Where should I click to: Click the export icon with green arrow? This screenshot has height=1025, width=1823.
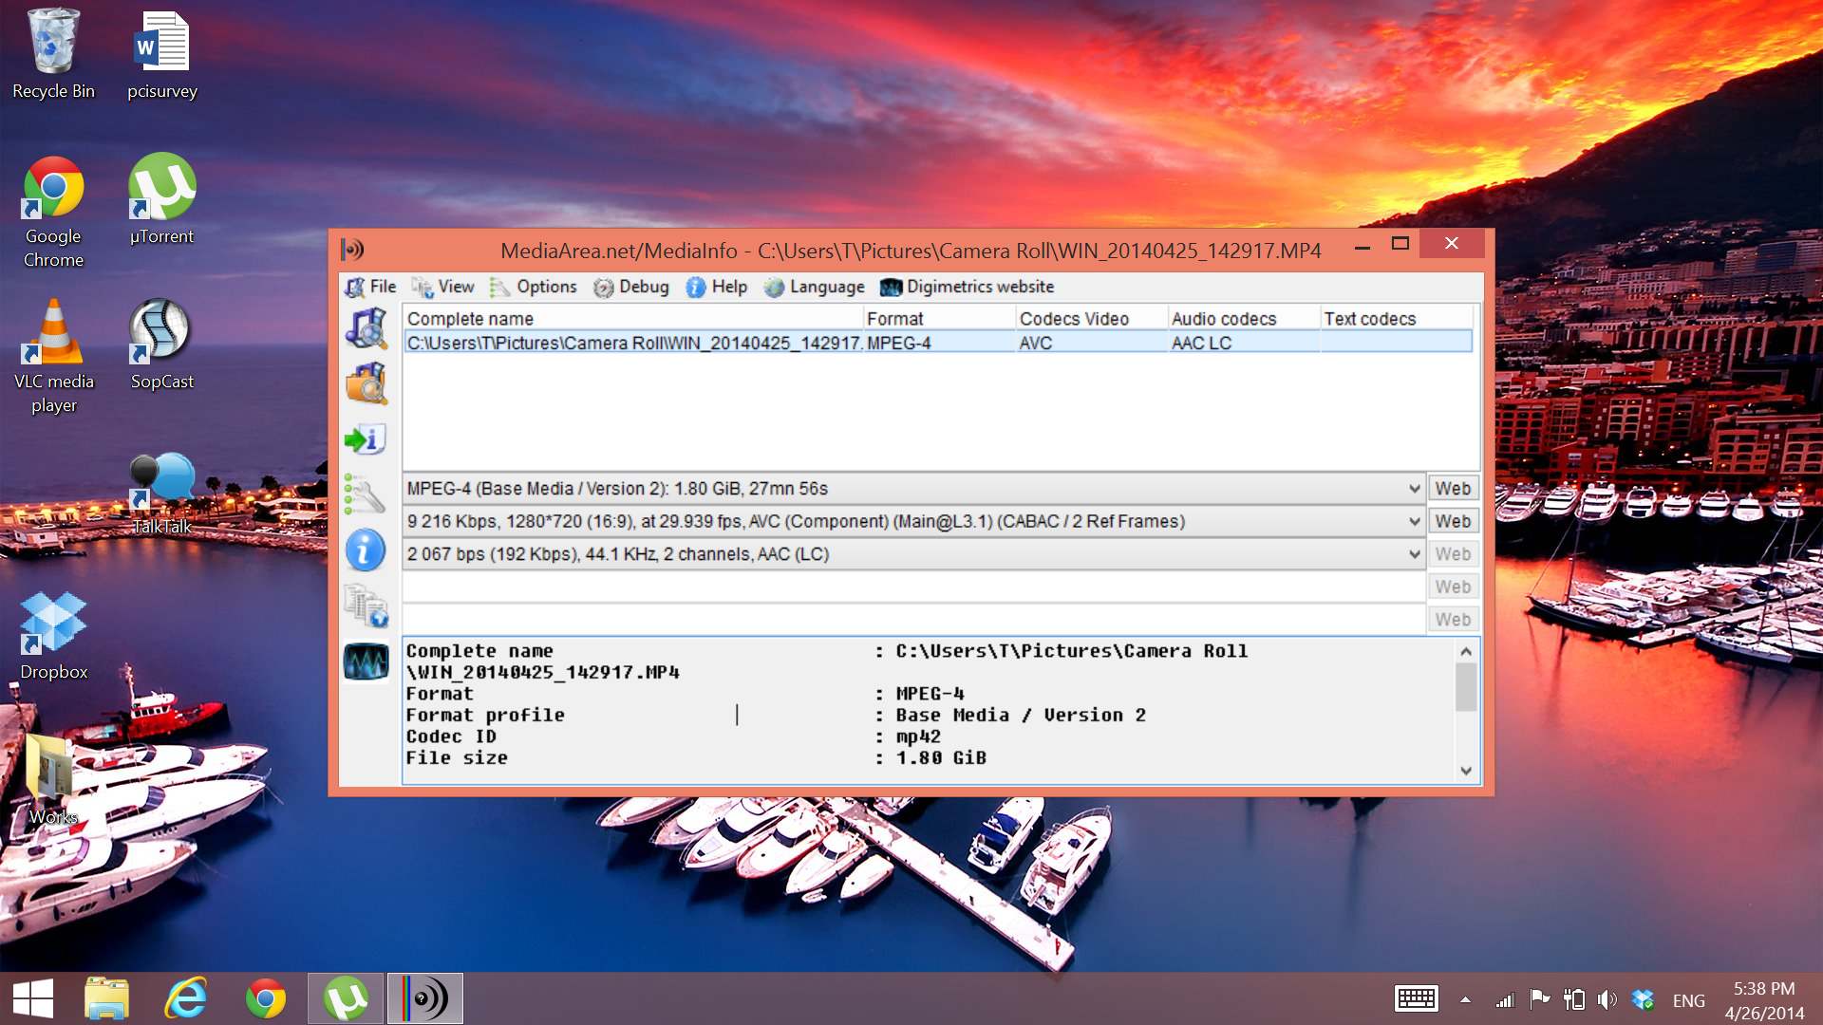click(365, 439)
